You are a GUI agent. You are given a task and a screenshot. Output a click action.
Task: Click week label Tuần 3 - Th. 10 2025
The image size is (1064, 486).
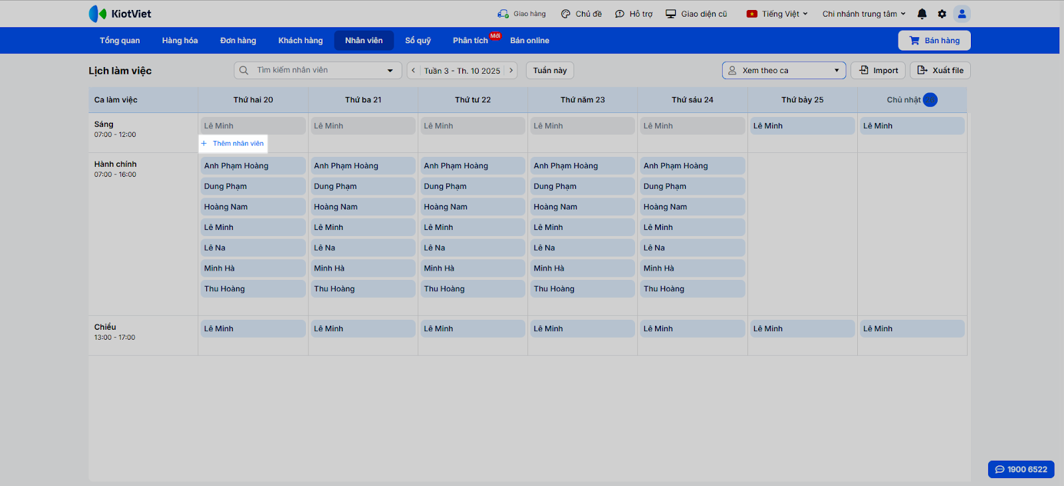point(462,70)
